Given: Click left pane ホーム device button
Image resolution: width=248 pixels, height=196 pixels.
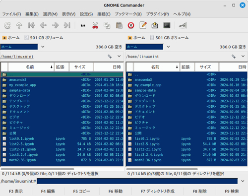Looking at the screenshot, I should [11, 38].
